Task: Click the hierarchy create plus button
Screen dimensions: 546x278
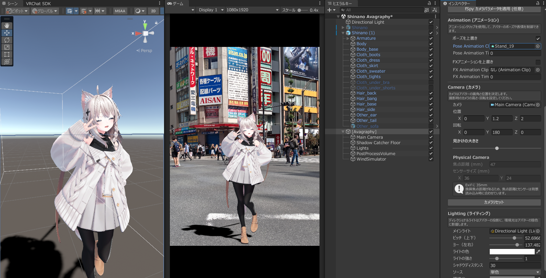Action: click(x=331, y=10)
